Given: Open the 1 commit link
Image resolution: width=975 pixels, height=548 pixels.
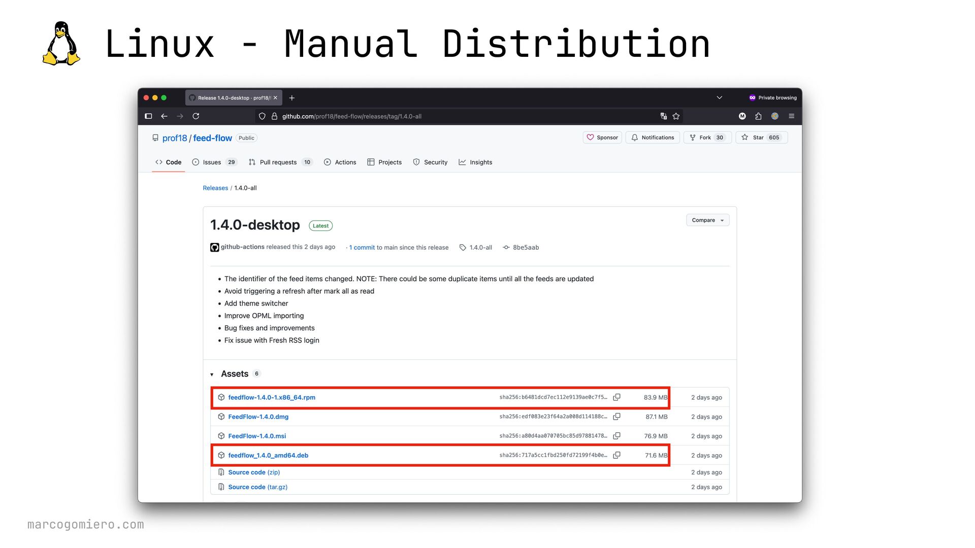Looking at the screenshot, I should tap(362, 248).
